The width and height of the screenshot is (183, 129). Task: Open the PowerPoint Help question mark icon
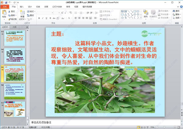coord(181,7)
